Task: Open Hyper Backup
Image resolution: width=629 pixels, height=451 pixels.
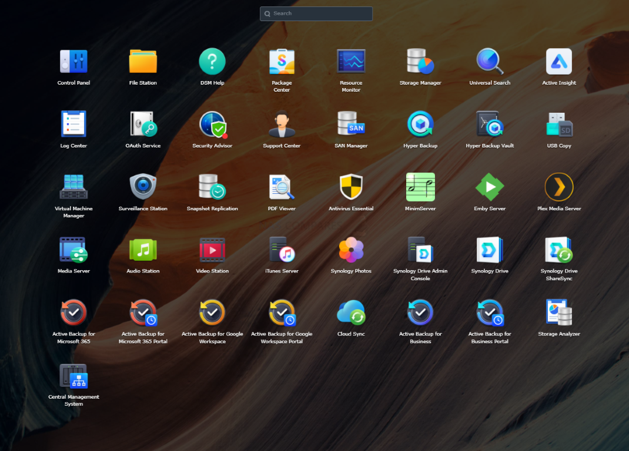Action: pyautogui.click(x=420, y=124)
